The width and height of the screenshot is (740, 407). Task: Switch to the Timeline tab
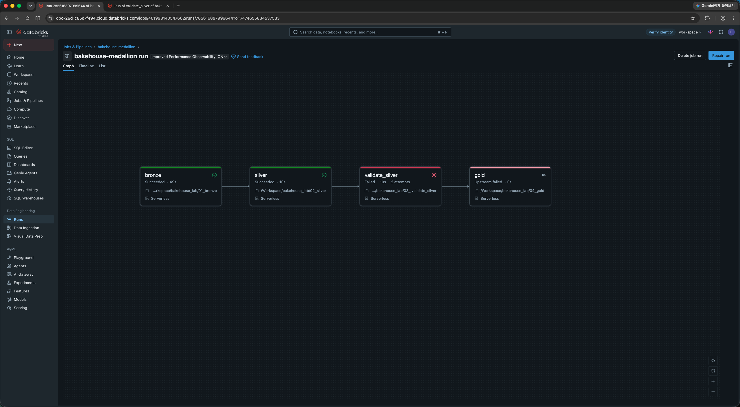(x=86, y=66)
